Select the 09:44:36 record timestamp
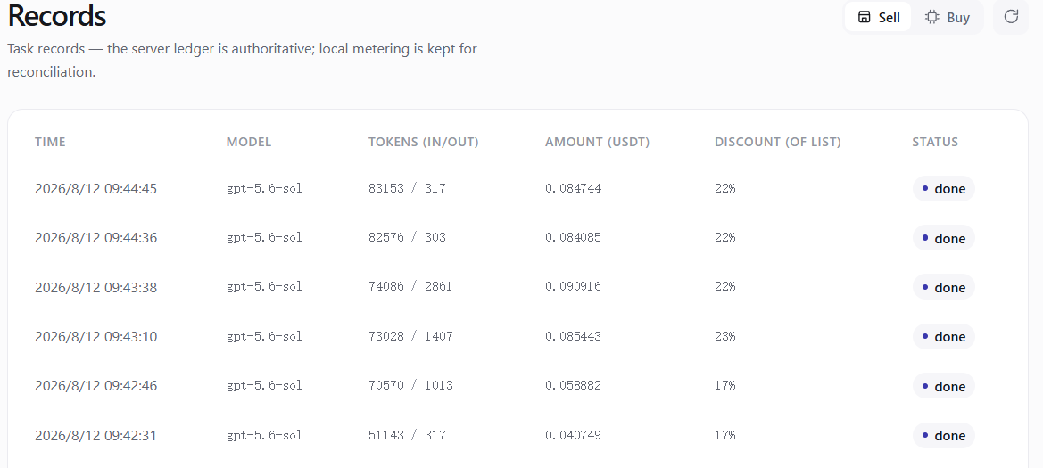The height and width of the screenshot is (468, 1043). (95, 238)
